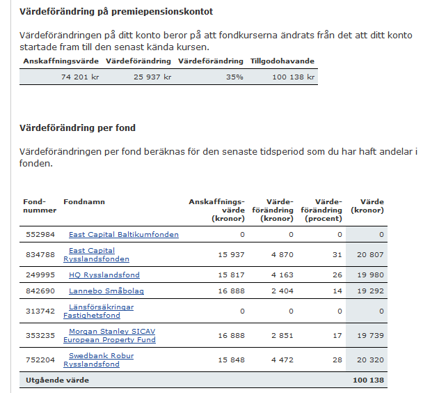423x393 pixels.
Task: Open East Capital Baltikumfonden fund link
Action: click(124, 234)
